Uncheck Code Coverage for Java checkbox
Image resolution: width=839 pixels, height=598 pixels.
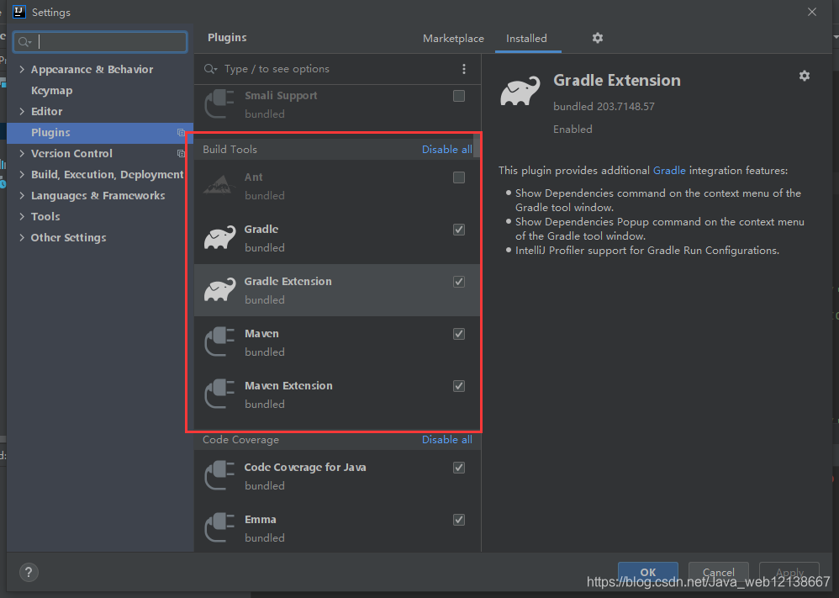pos(459,468)
